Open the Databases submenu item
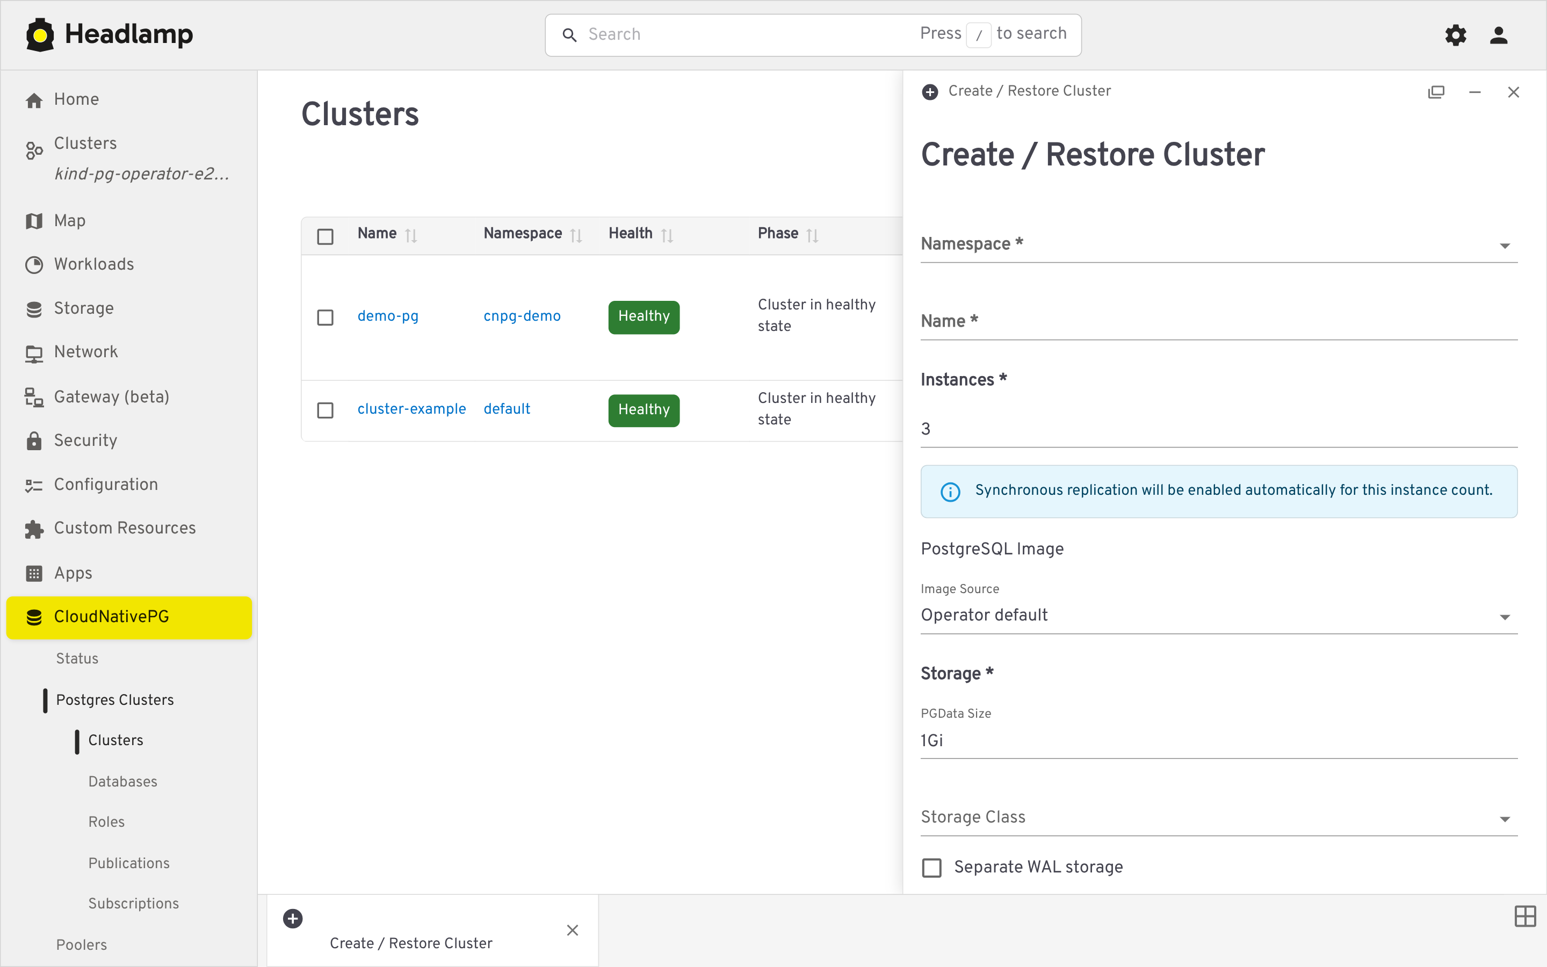 point(122,782)
